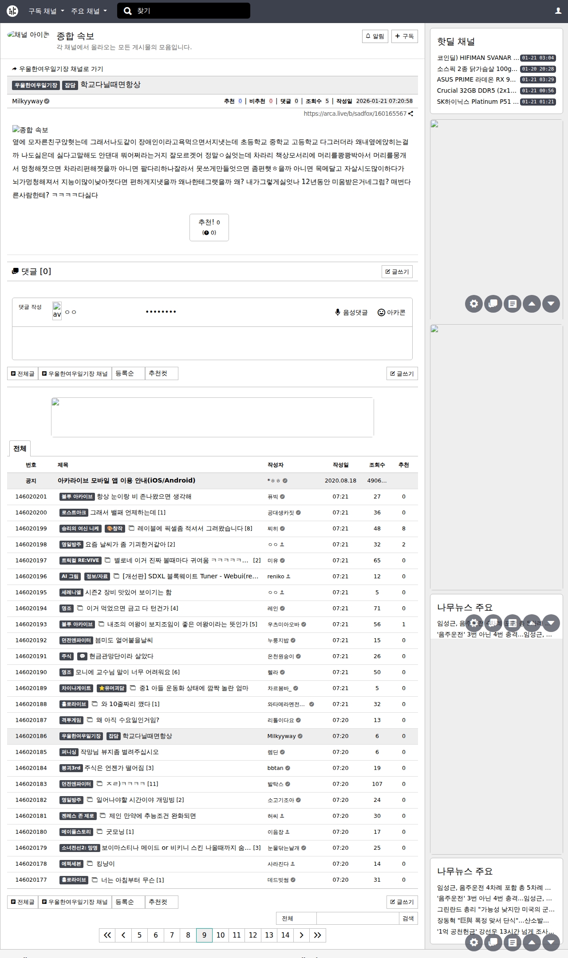
Task: Click the search text box beside 검색
Action: pos(358,919)
